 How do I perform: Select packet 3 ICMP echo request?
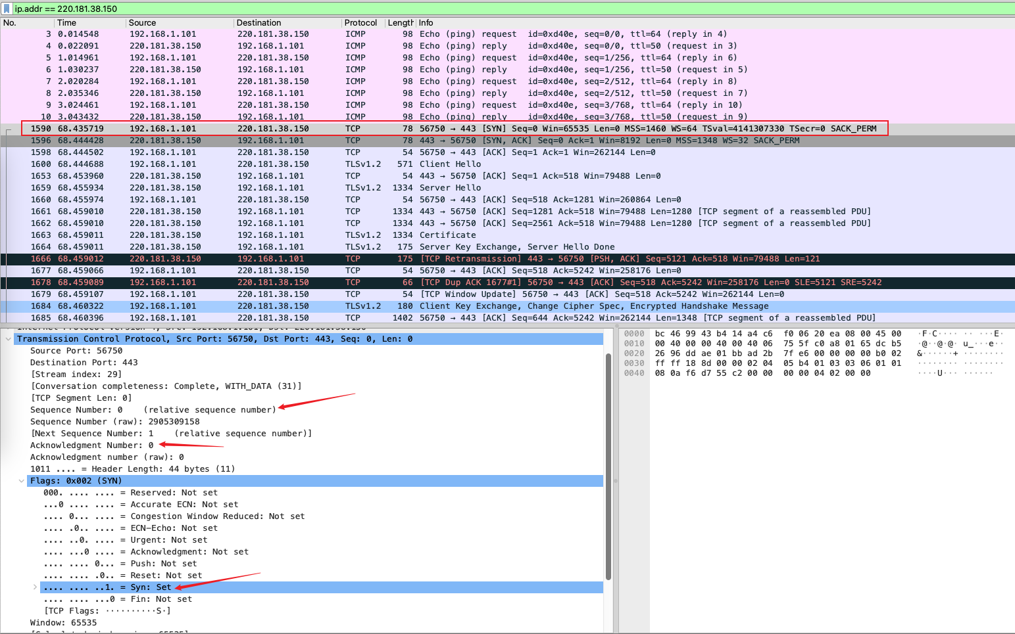click(x=507, y=34)
